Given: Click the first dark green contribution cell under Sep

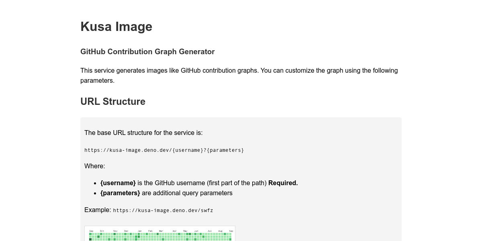Looking at the screenshot, I should click(90, 239).
